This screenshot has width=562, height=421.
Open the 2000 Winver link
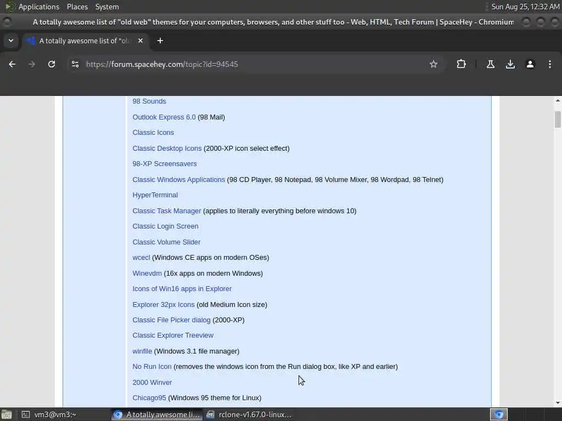point(152,382)
